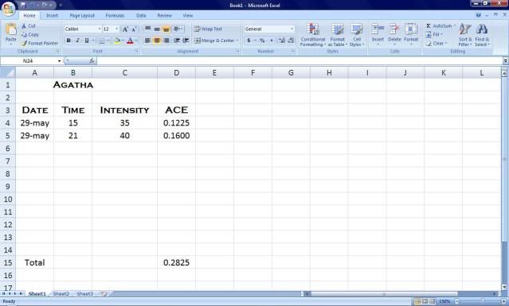This screenshot has width=509, height=306.
Task: Toggle Bold formatting
Action: [x=69, y=41]
